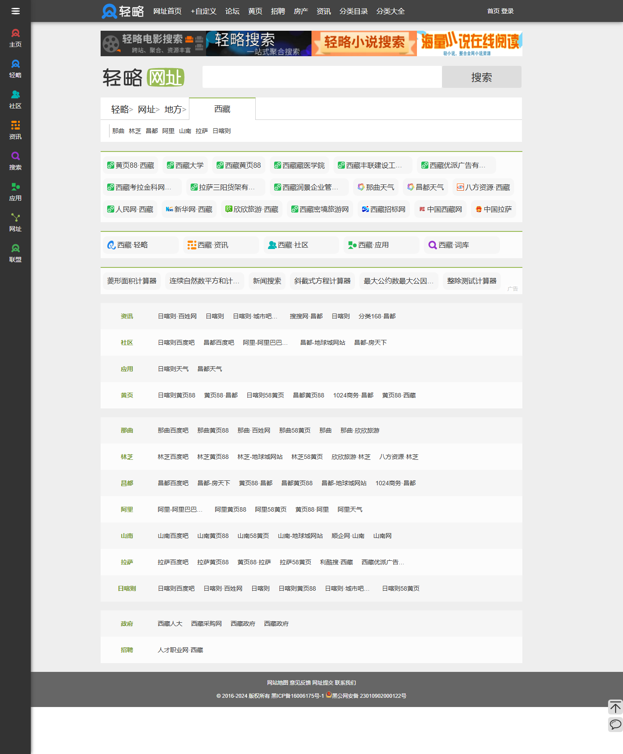Open the 西藏大学 link
This screenshot has width=623, height=754.
(x=185, y=166)
